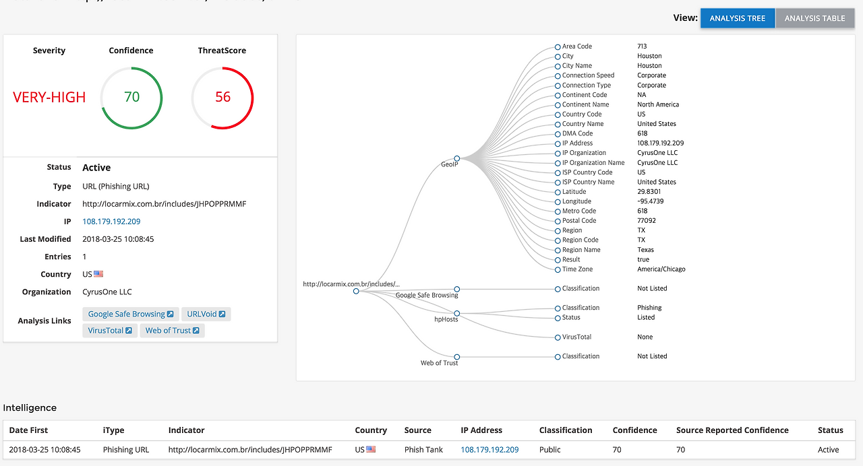This screenshot has height=466, width=863.
Task: Open the URLVoid analysis link
Action: (206, 314)
